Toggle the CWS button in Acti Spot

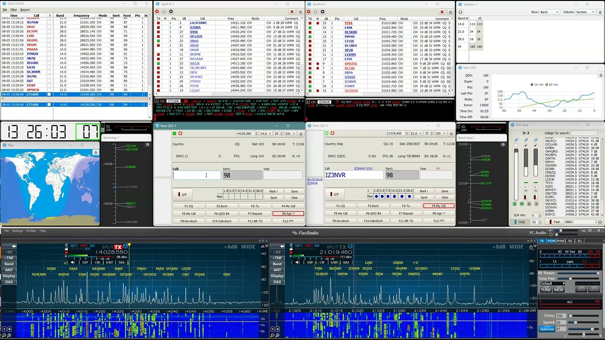tap(521, 222)
